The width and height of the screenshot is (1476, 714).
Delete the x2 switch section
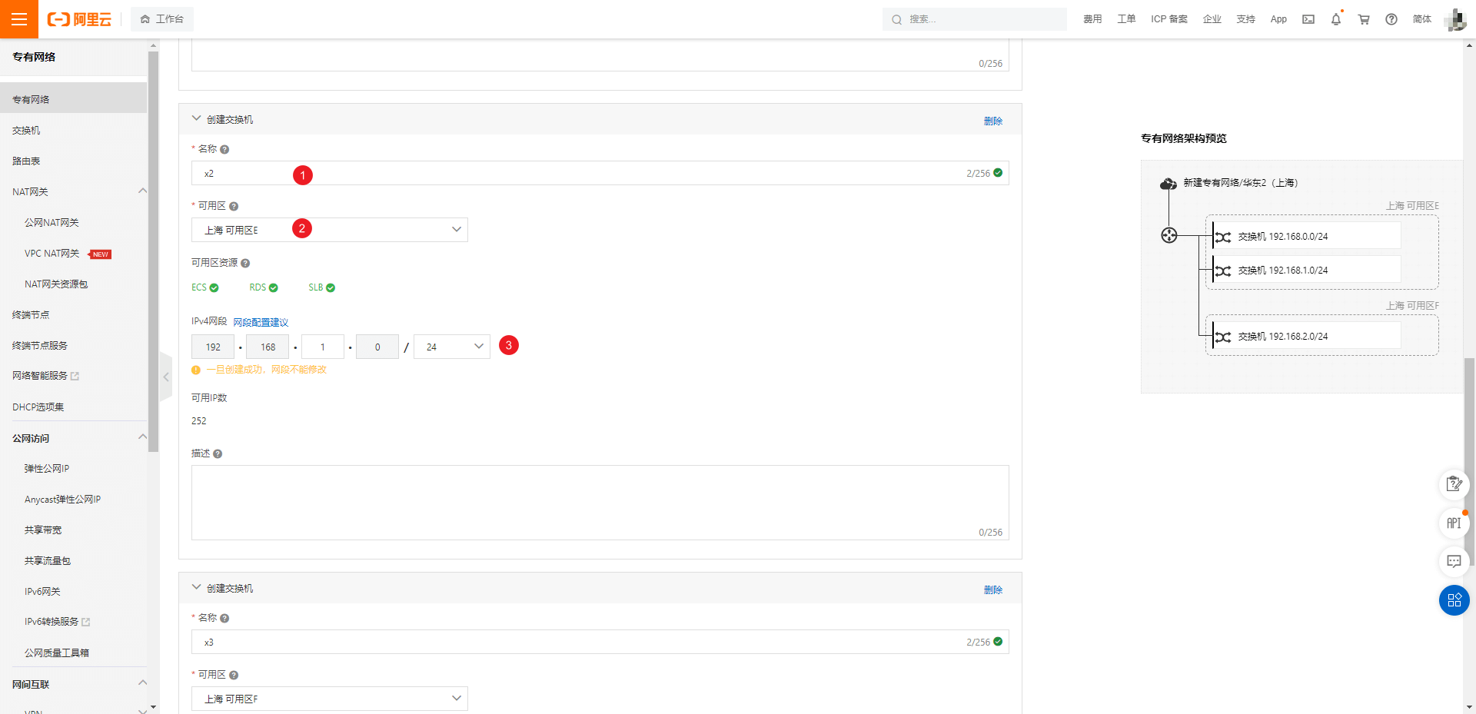[x=992, y=121]
